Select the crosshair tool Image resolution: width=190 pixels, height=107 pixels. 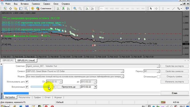156,9
